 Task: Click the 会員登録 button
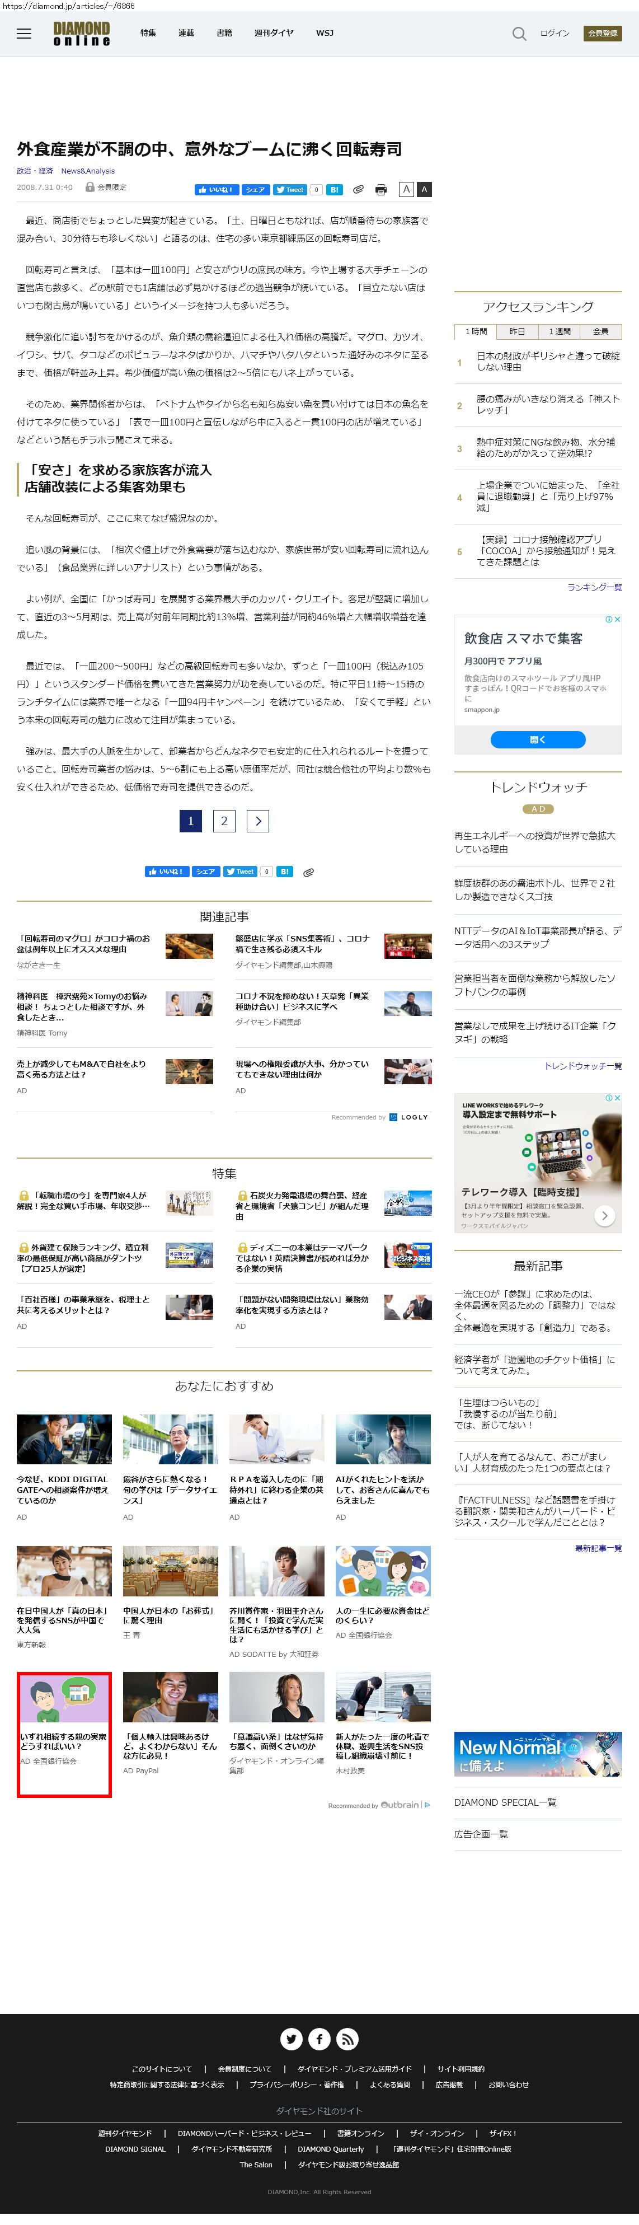(x=602, y=33)
